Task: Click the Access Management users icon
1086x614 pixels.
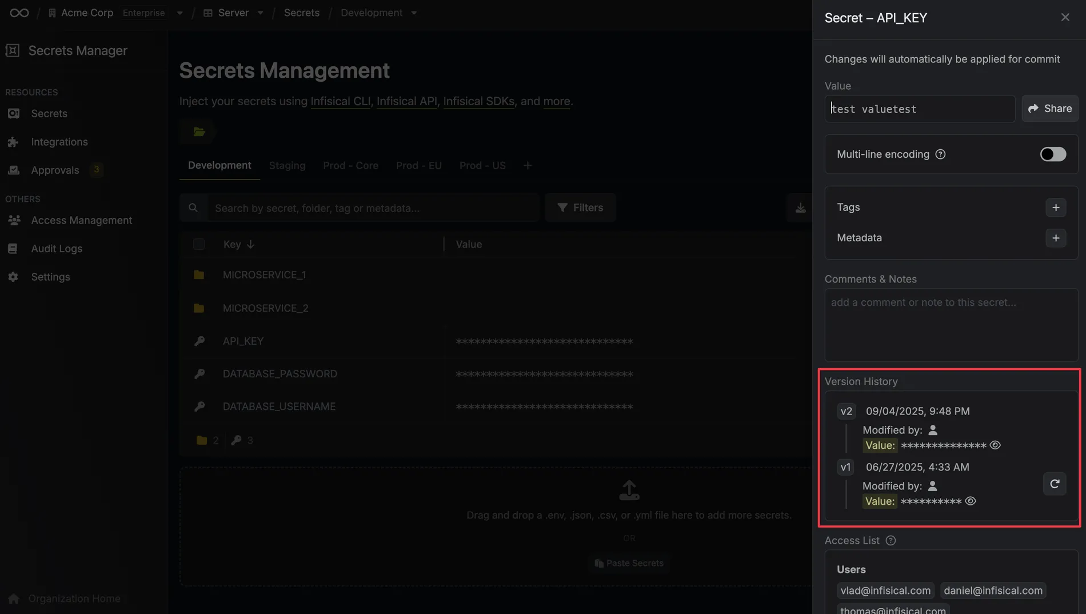Action: point(14,220)
